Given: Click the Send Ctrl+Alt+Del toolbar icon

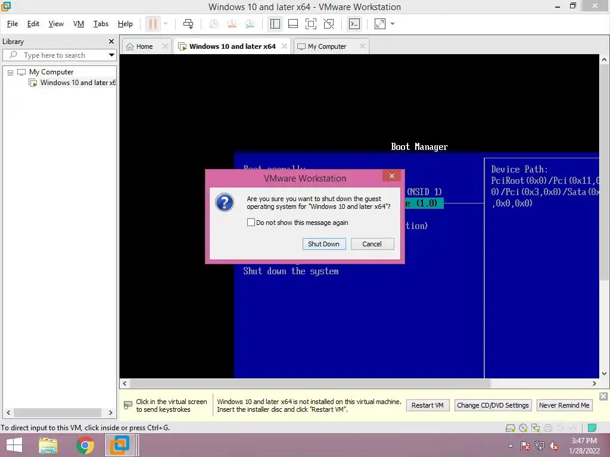Looking at the screenshot, I should click(x=188, y=24).
